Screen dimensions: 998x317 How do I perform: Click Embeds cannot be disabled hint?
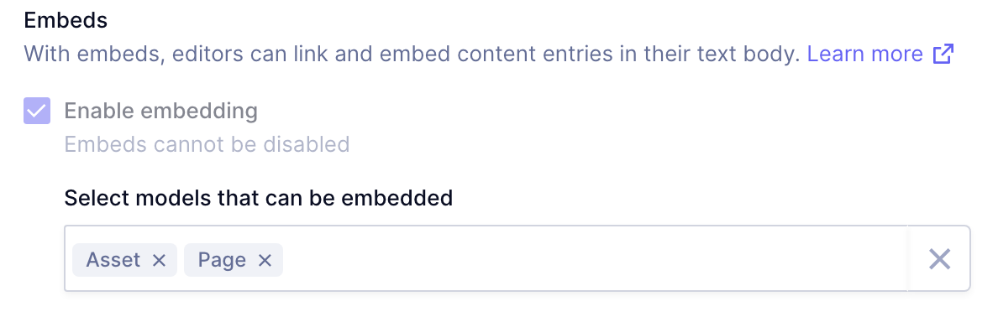click(207, 144)
